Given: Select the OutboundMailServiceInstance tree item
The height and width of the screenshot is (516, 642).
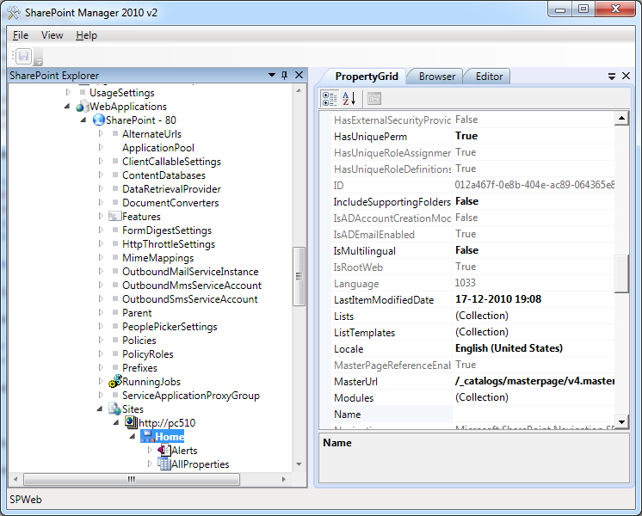Looking at the screenshot, I should point(190,272).
